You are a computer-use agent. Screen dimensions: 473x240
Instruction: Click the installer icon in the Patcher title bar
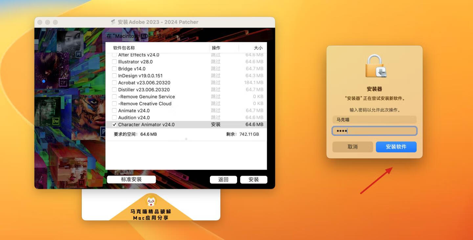[113, 22]
